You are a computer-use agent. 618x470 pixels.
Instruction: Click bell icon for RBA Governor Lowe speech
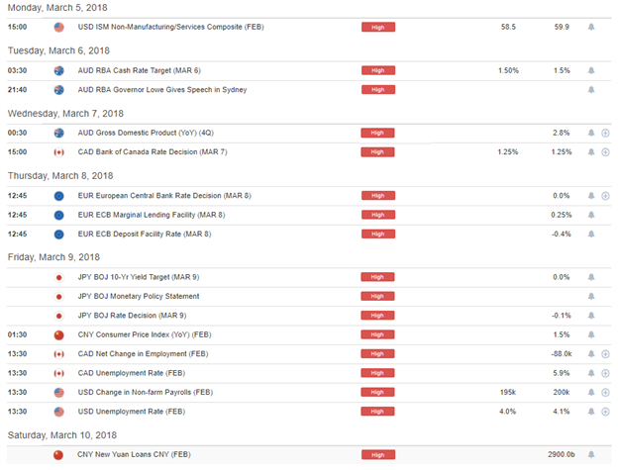591,90
